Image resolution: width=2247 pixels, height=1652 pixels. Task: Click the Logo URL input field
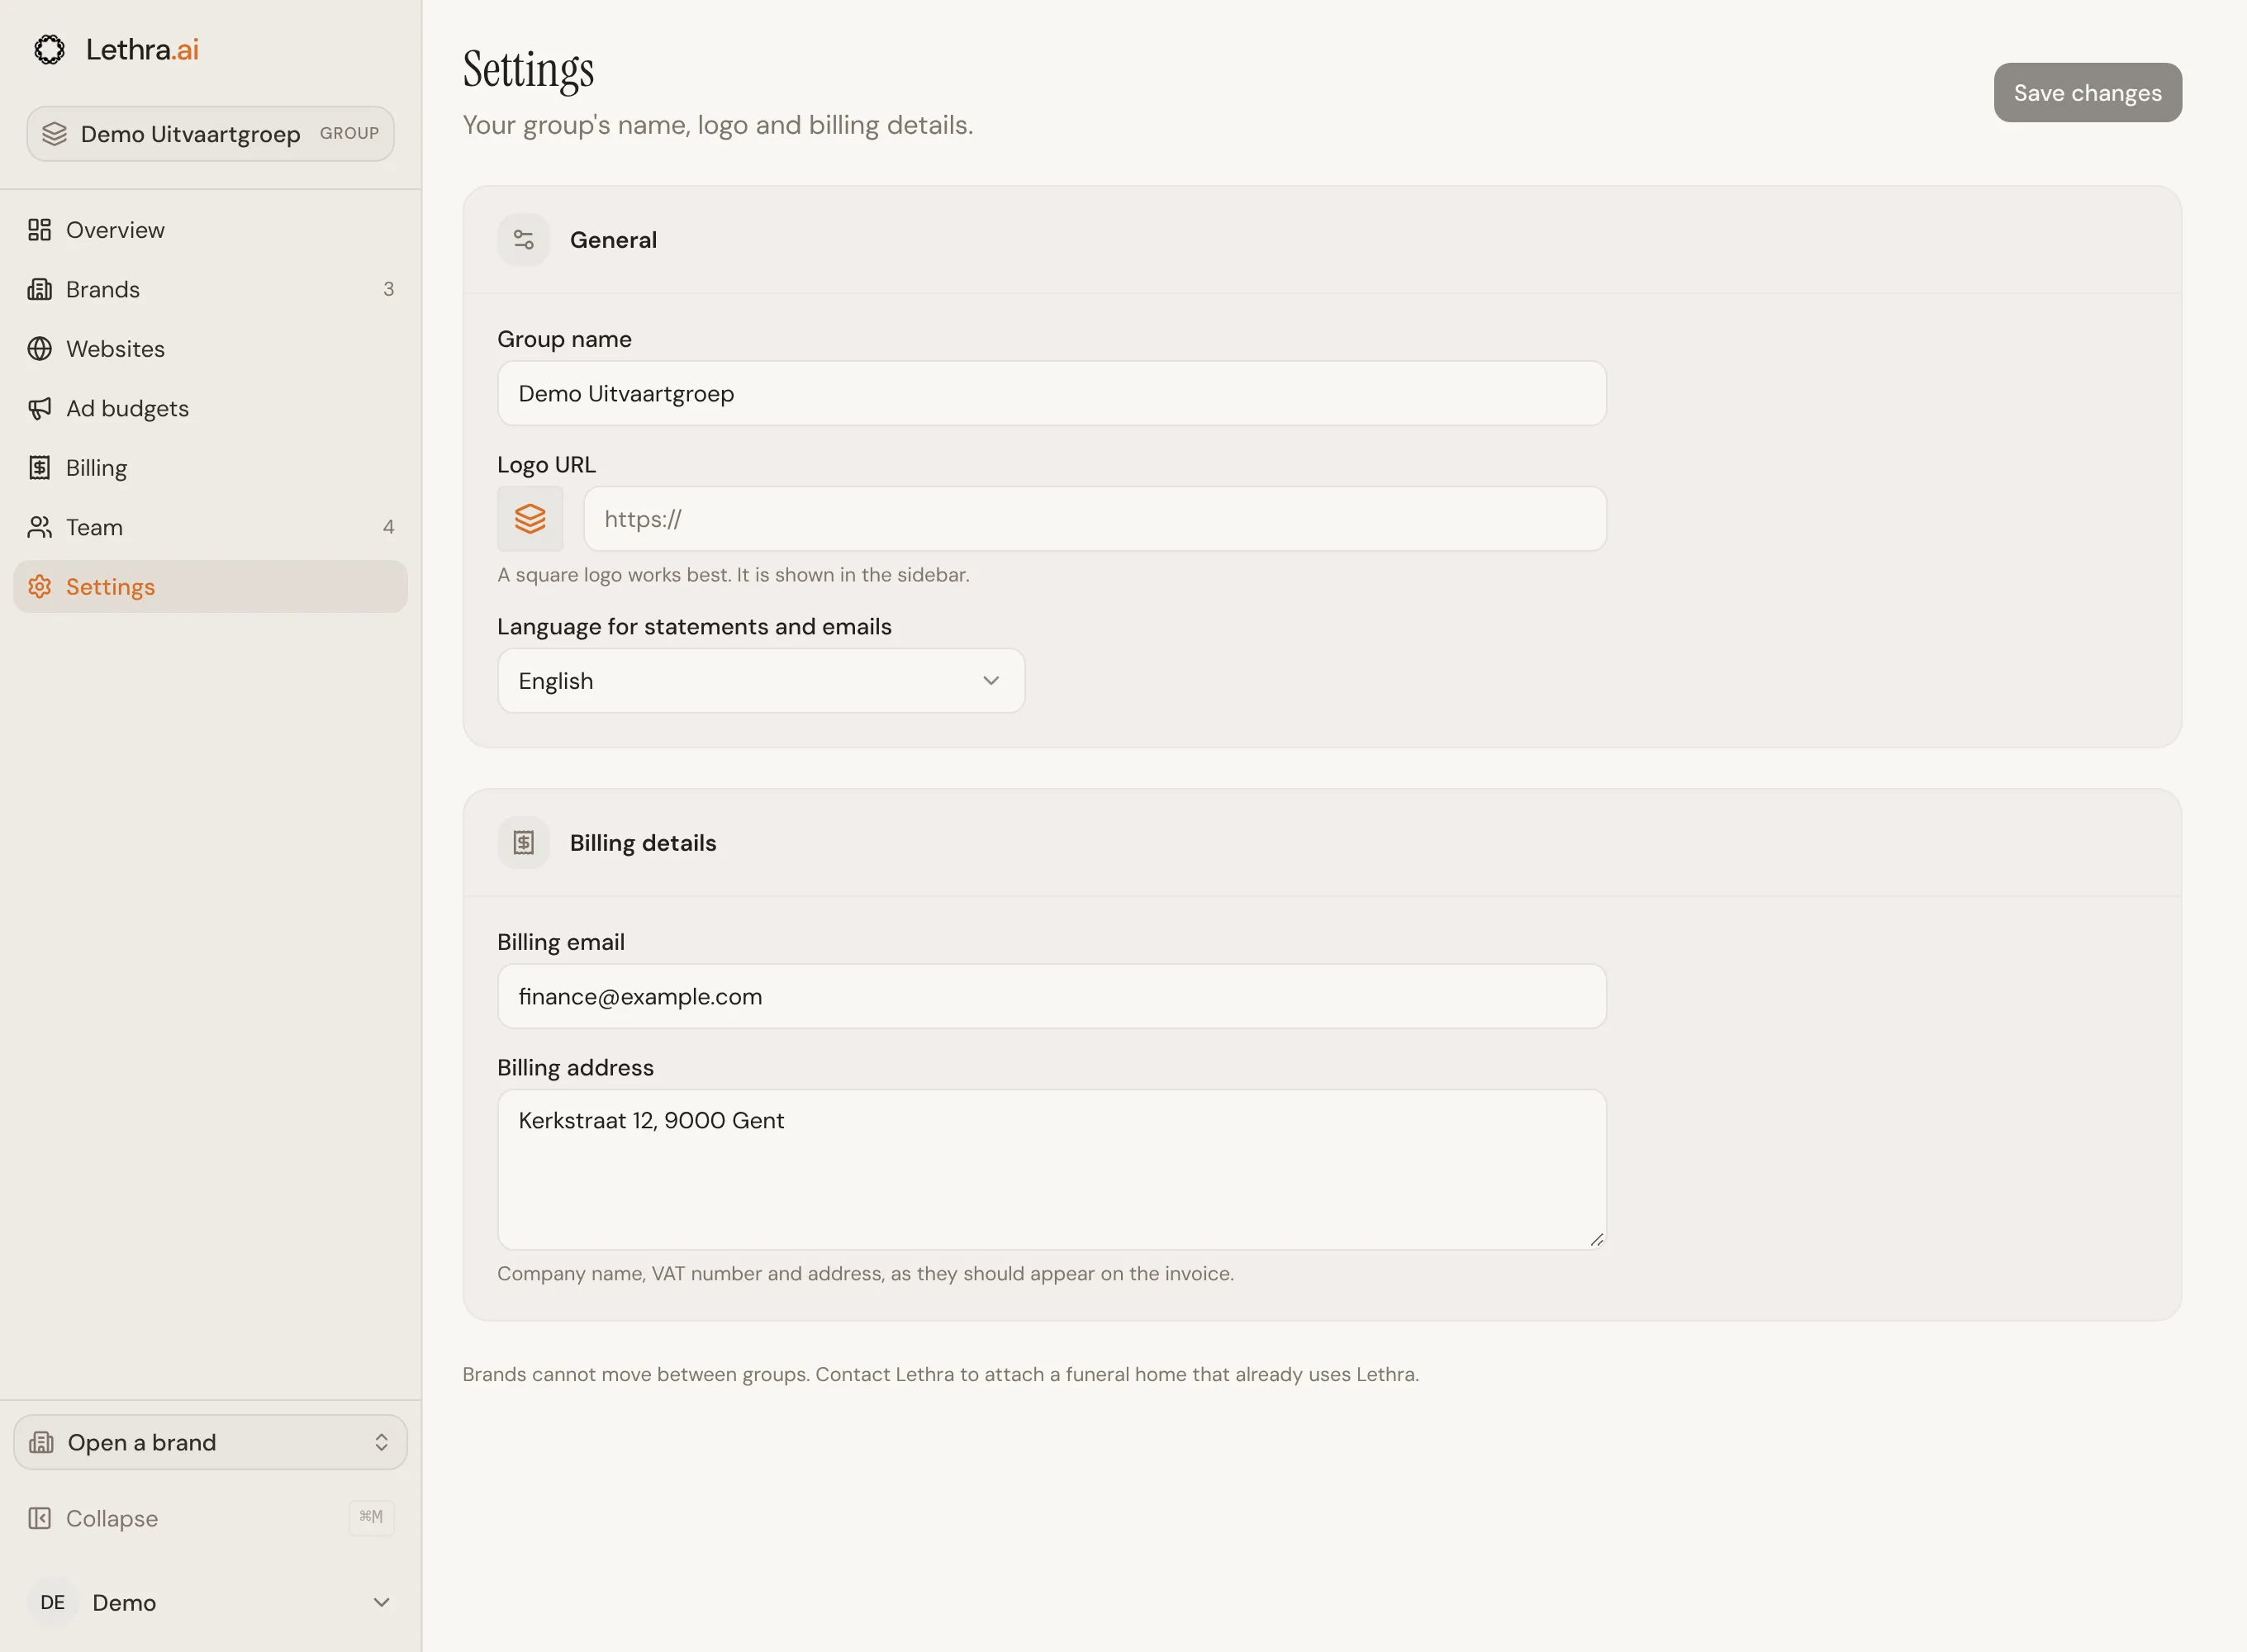(1095, 519)
